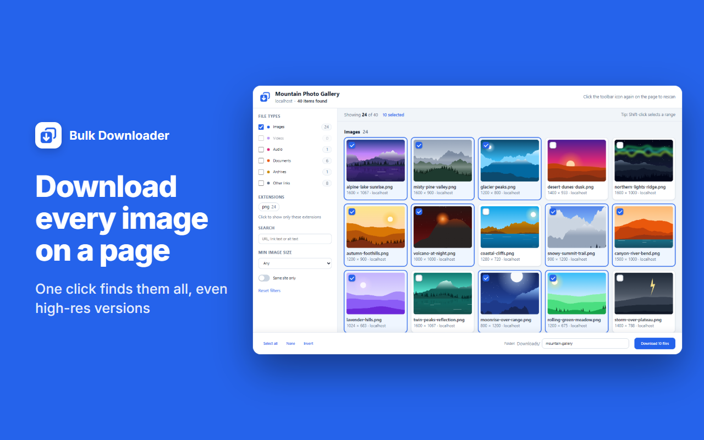Click the mountain-gallery folder name field
Viewport: 704px width, 440px height.
point(585,344)
